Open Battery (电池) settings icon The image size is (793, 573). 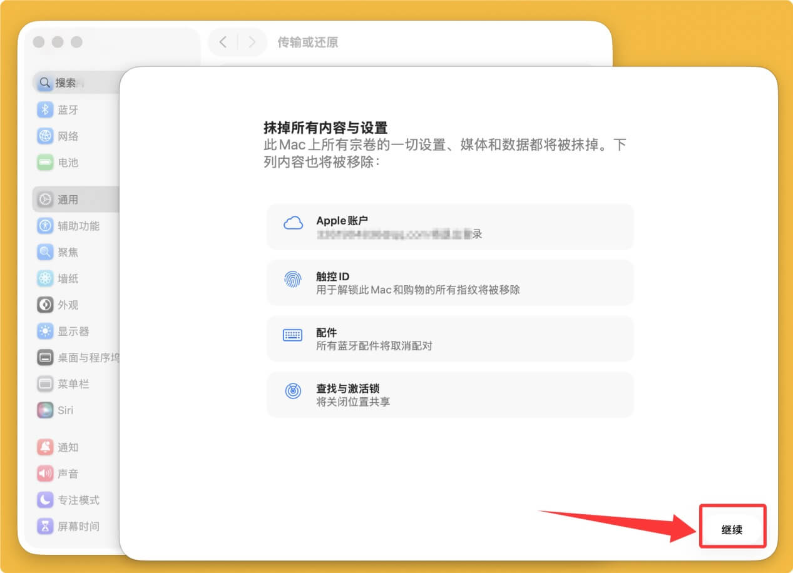(x=45, y=163)
